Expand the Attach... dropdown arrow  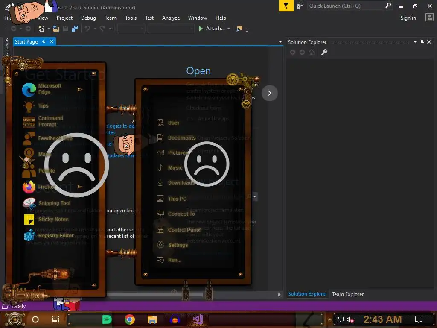229,29
